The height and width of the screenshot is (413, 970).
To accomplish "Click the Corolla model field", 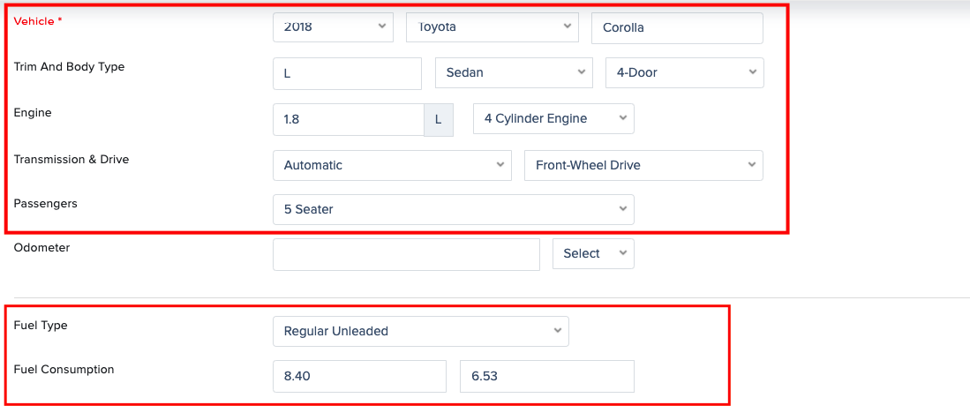I will click(676, 27).
